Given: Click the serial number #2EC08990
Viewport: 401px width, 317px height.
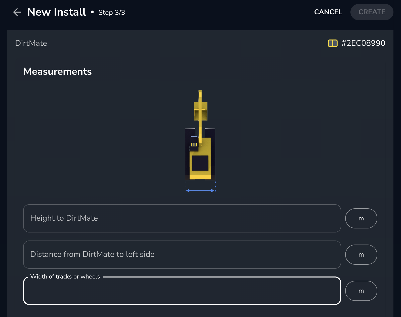Looking at the screenshot, I should pos(363,43).
